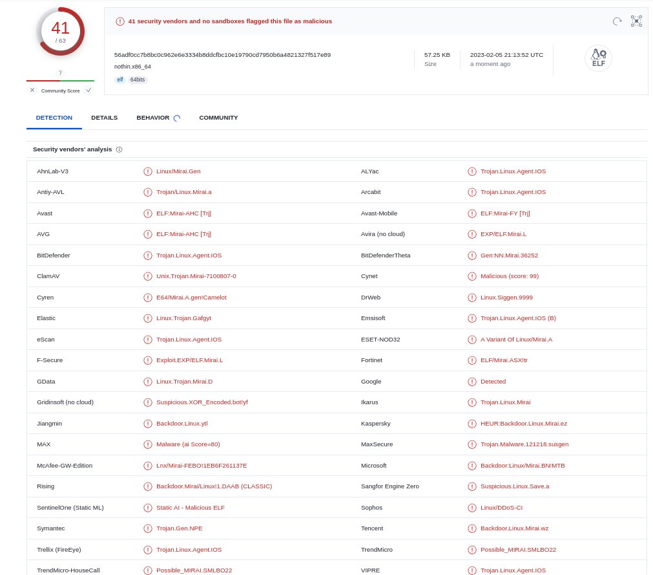Click the BitDefenderTheta vendor name
The height and width of the screenshot is (575, 653).
386,255
